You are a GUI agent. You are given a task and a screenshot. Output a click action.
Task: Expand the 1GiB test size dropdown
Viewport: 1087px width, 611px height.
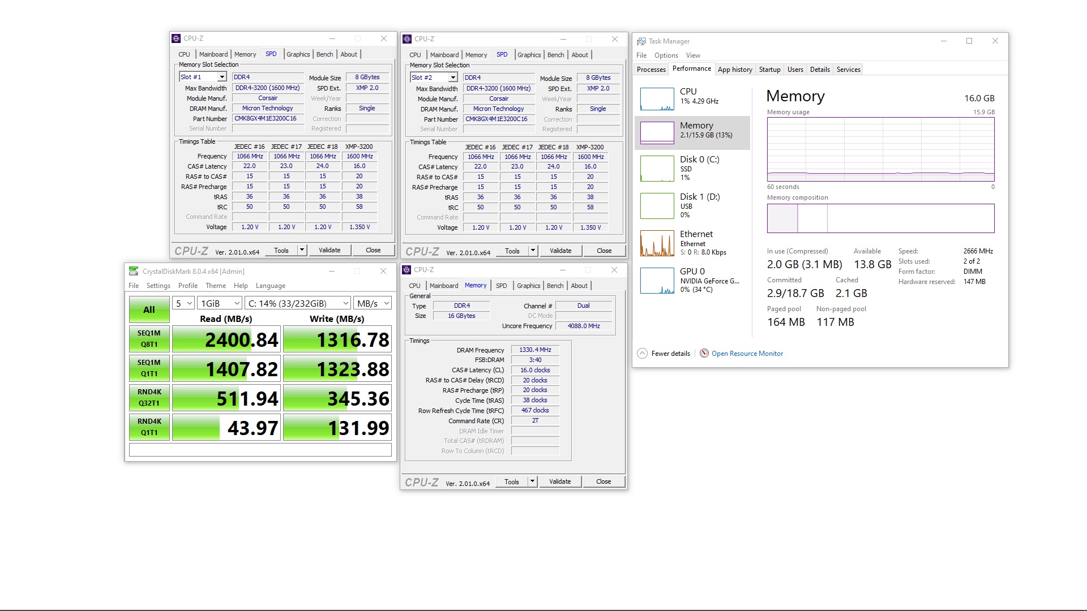coord(220,304)
